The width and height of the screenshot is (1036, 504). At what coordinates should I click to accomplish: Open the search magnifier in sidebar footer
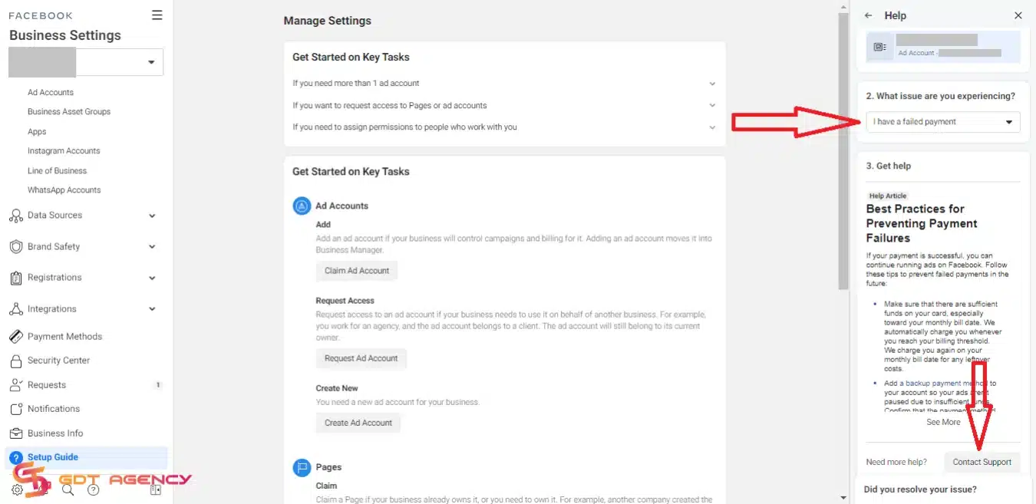(68, 489)
